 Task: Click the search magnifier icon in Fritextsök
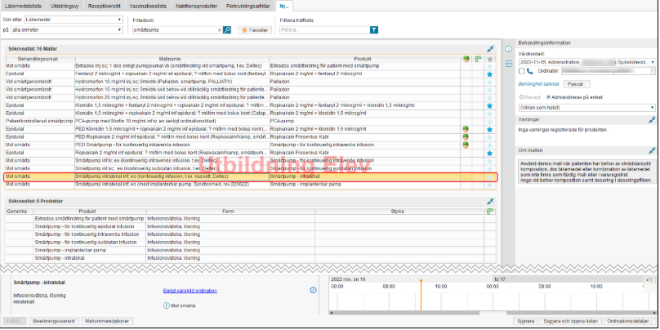coord(229,29)
